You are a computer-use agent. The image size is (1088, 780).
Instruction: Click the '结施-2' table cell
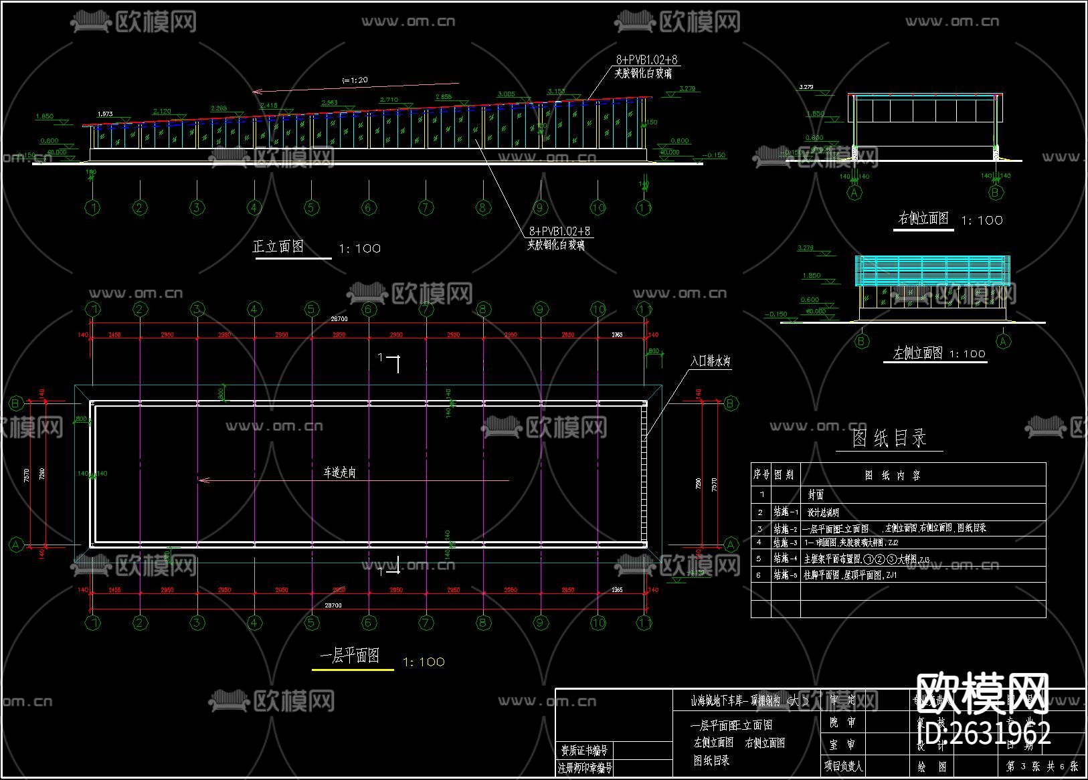(x=786, y=528)
